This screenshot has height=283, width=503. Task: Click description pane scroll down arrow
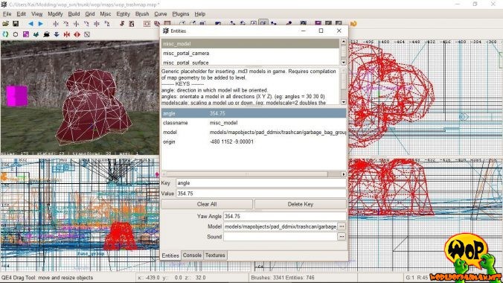344,102
